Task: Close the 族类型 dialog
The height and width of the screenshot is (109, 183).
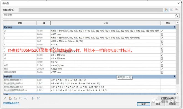Action: coord(179,3)
